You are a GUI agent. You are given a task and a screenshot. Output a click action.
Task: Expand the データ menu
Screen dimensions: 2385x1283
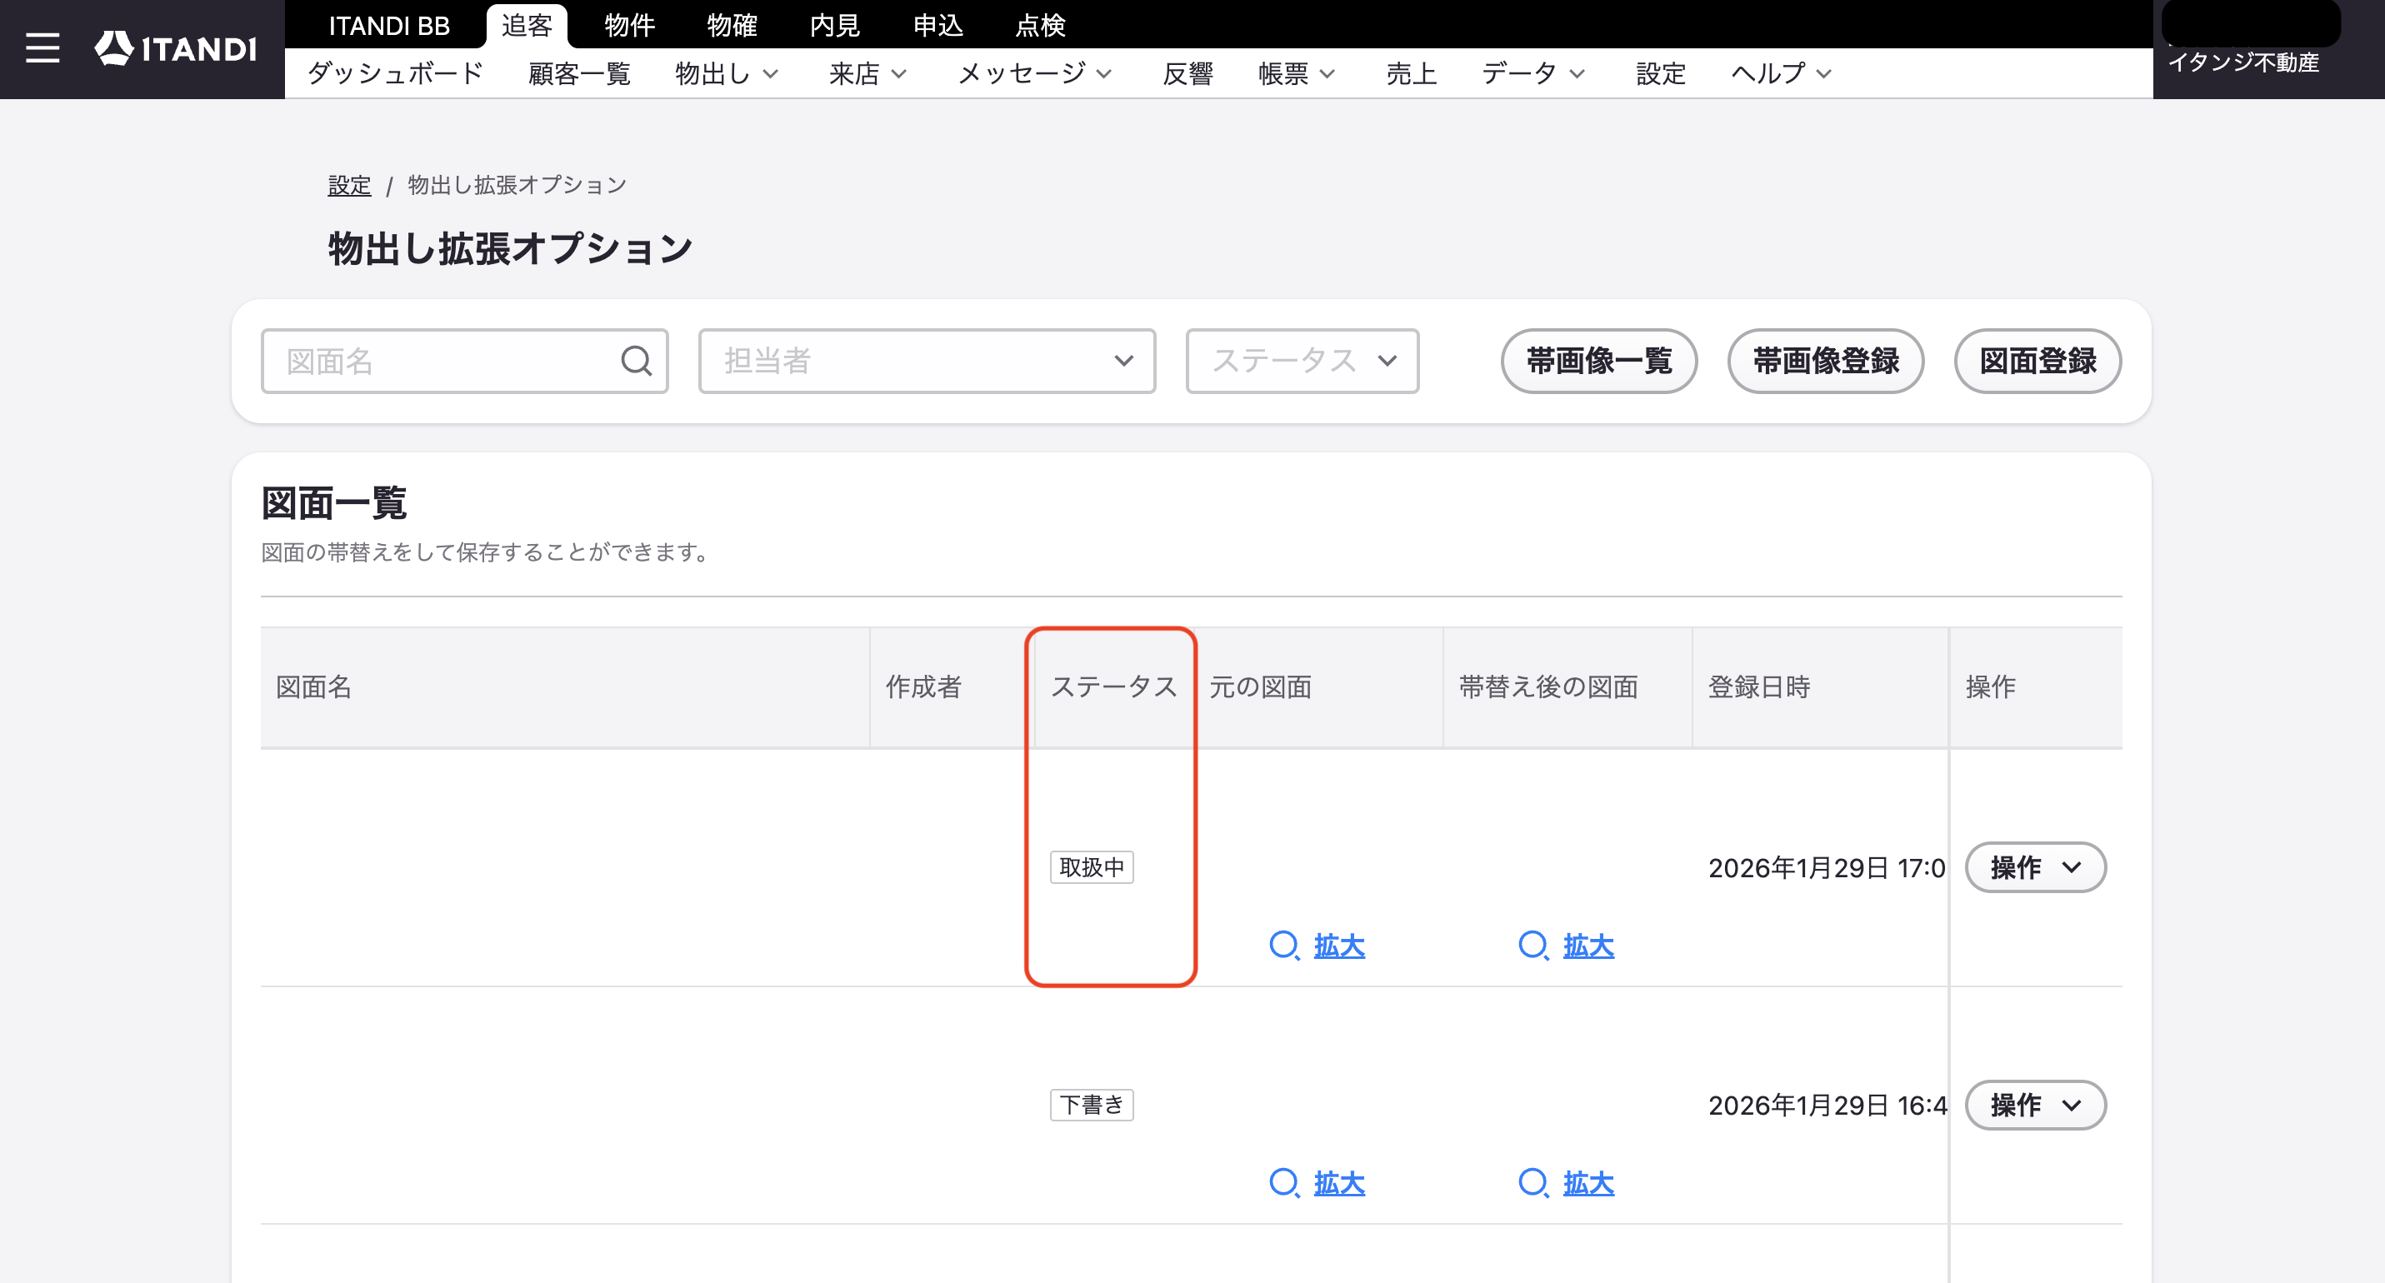coord(1533,73)
